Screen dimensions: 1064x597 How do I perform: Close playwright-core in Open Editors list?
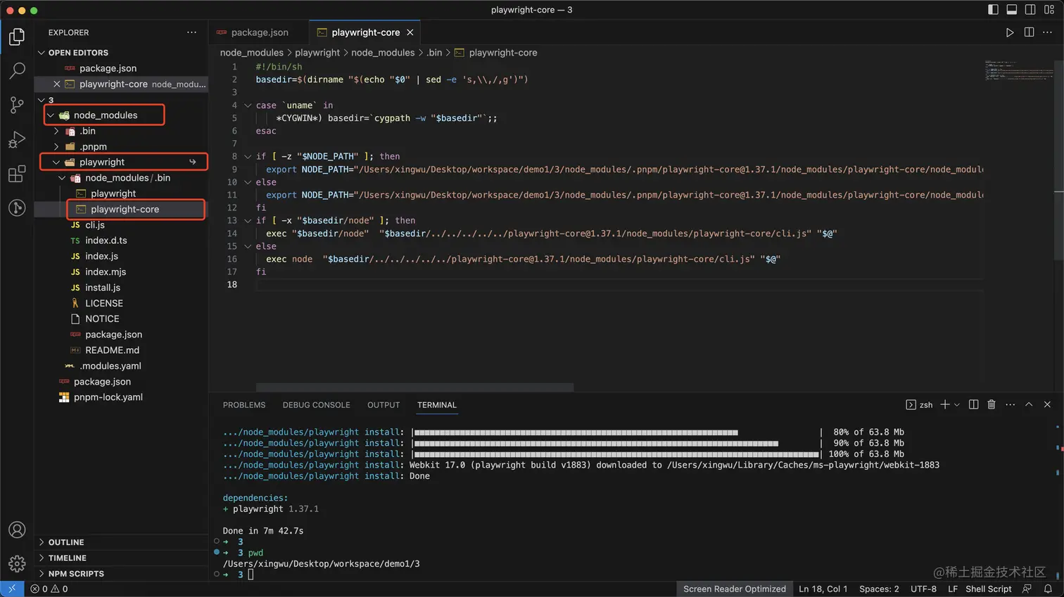click(57, 84)
